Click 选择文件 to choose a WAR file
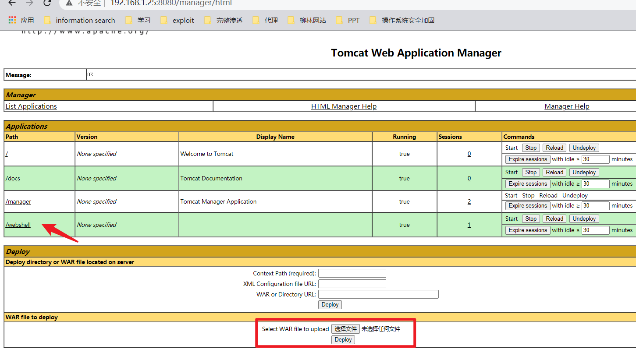Image resolution: width=636 pixels, height=349 pixels. (346, 329)
